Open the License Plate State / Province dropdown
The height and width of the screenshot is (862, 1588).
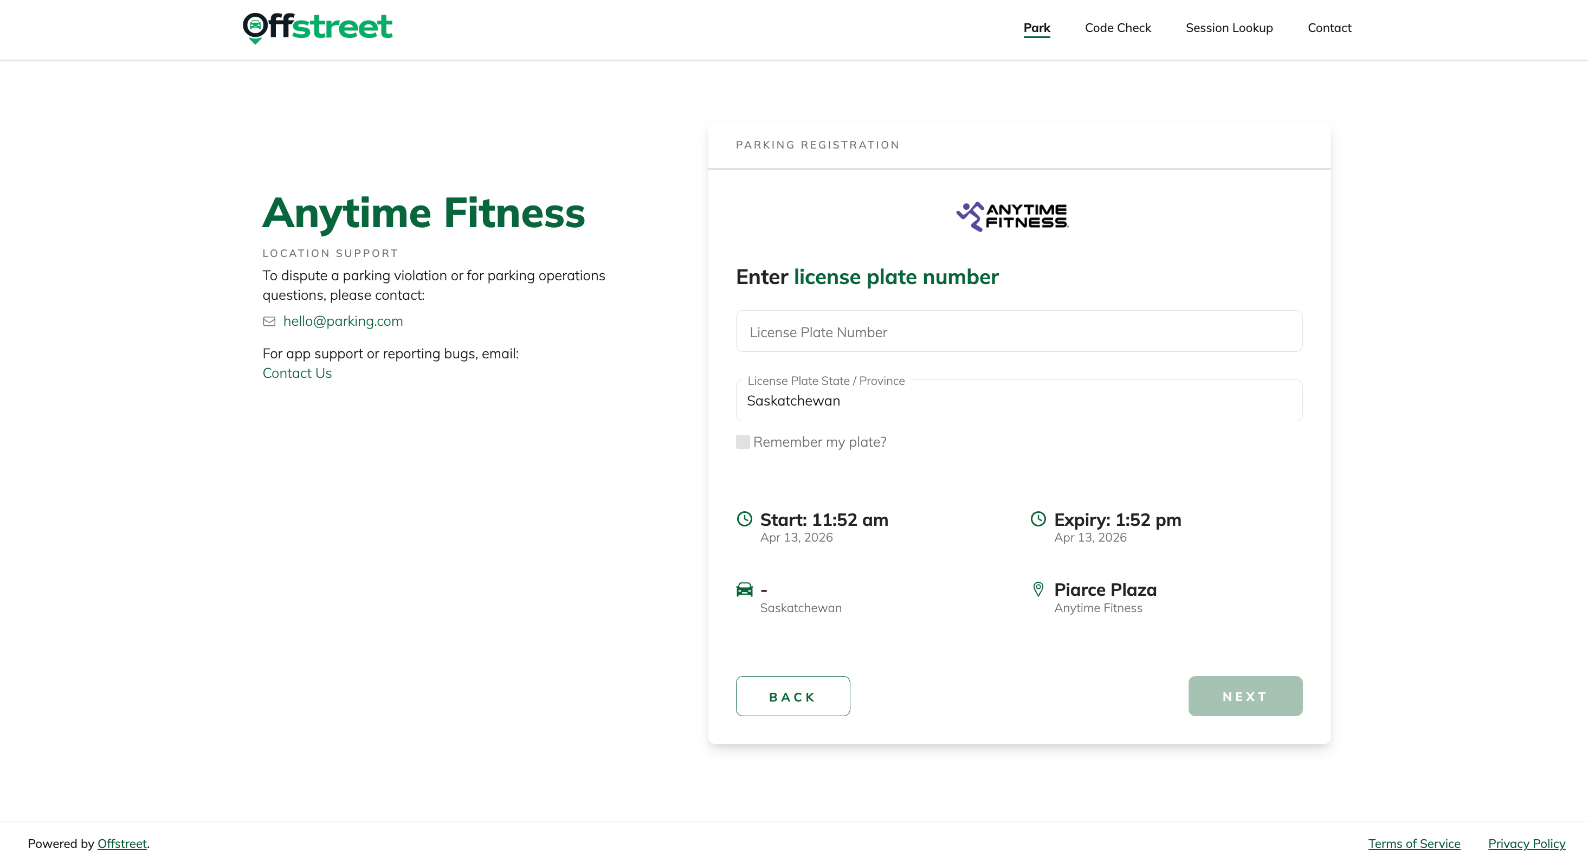tap(1018, 401)
